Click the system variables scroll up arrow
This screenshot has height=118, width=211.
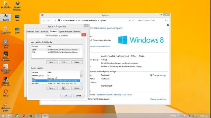click(81, 72)
